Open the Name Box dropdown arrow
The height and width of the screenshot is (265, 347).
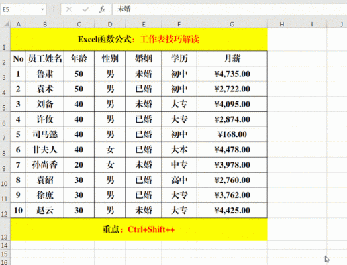tap(42, 9)
